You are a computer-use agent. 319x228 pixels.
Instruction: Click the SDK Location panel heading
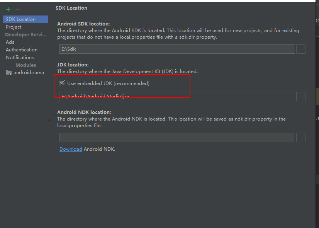(x=71, y=8)
